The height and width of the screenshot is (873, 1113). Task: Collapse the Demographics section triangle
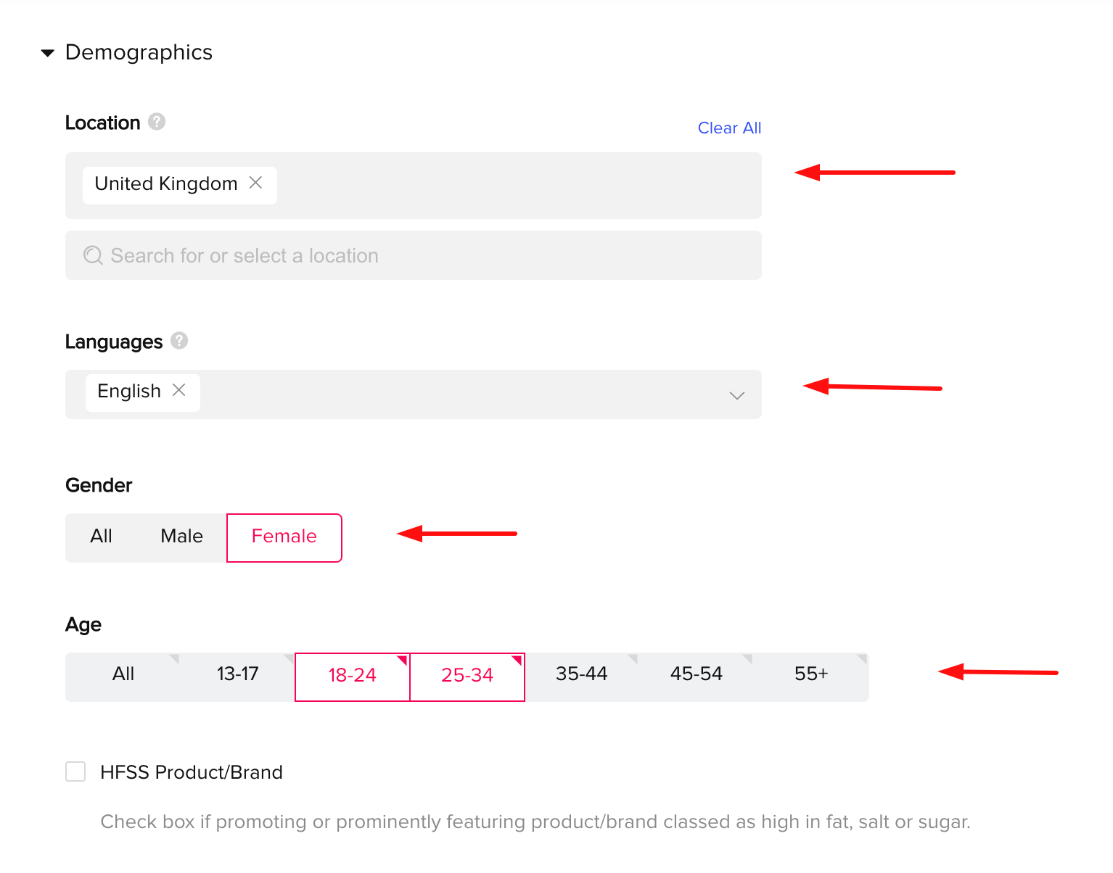tap(48, 53)
